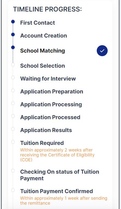121x209 pixels.
Task: Open the School Selection stage
Action: point(43,66)
